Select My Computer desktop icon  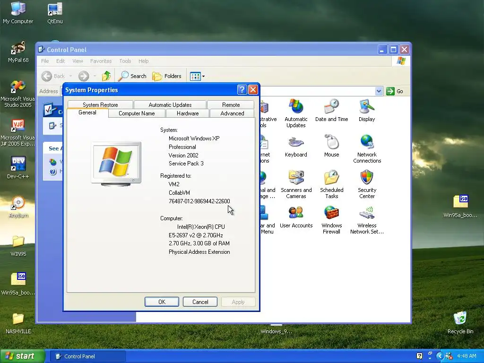(18, 13)
